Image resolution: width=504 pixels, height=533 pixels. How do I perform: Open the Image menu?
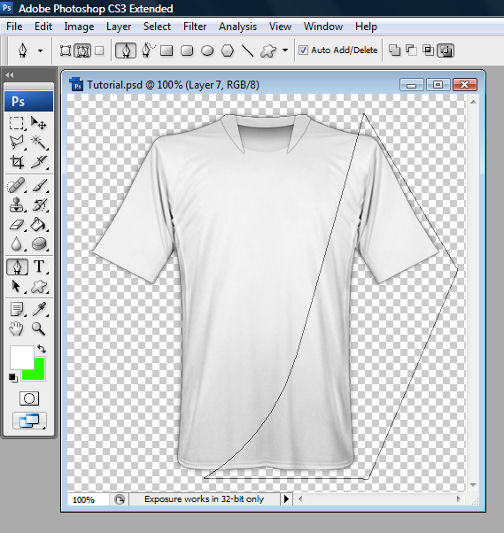point(79,27)
